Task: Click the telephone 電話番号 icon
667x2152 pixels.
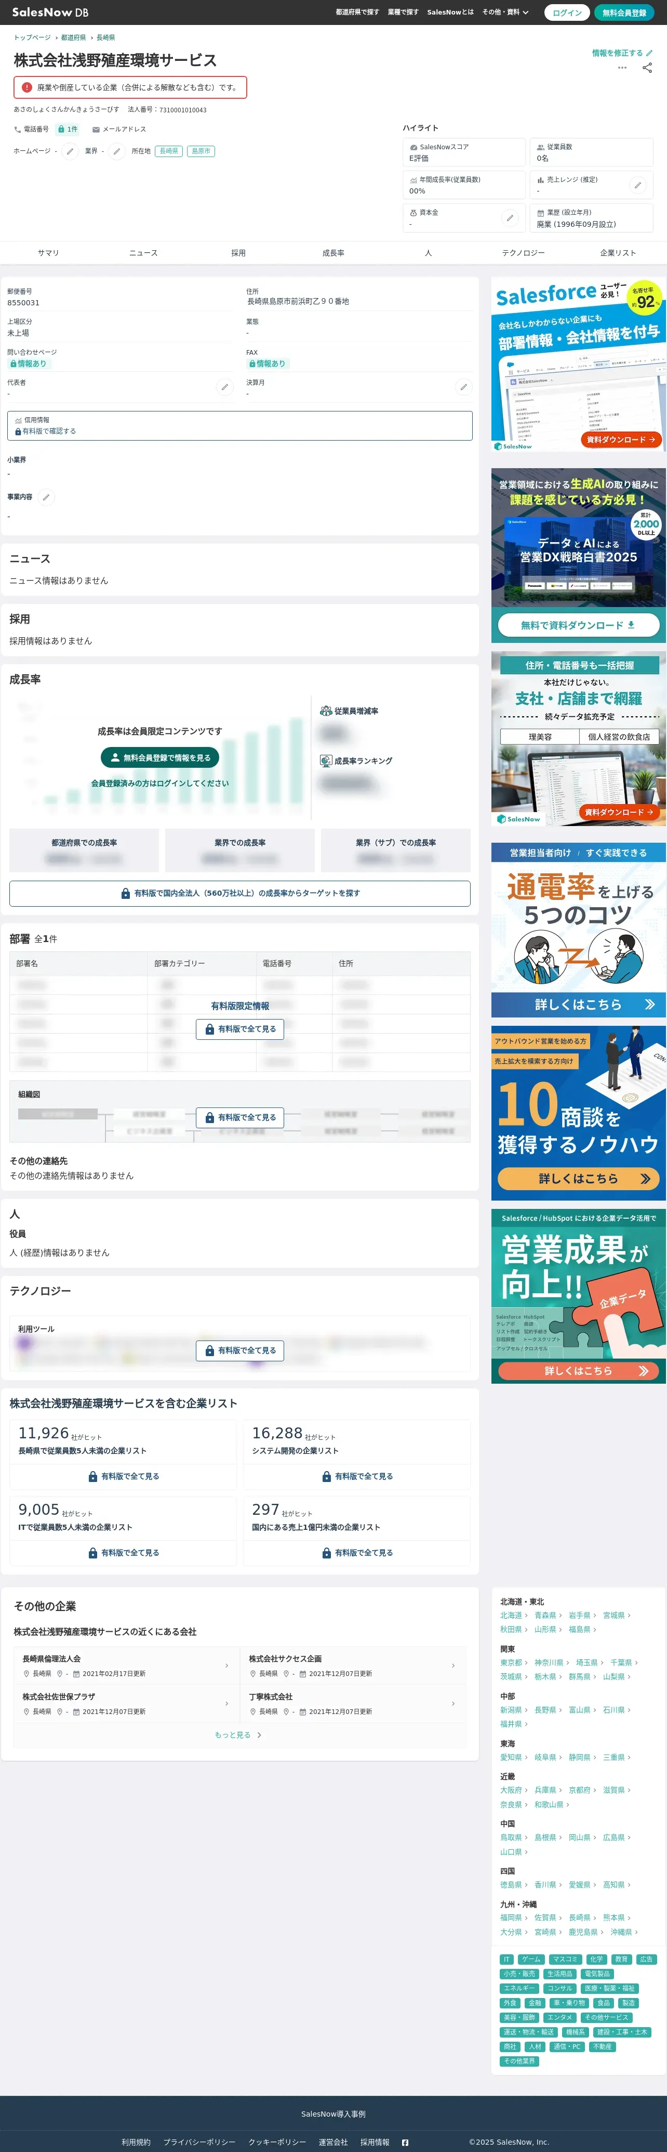Action: click(x=18, y=130)
